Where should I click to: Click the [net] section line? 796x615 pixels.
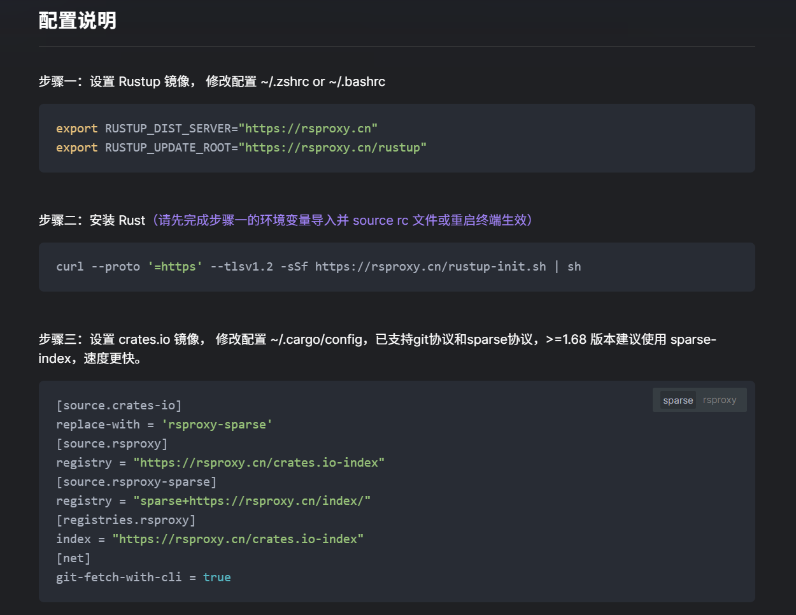pyautogui.click(x=73, y=558)
